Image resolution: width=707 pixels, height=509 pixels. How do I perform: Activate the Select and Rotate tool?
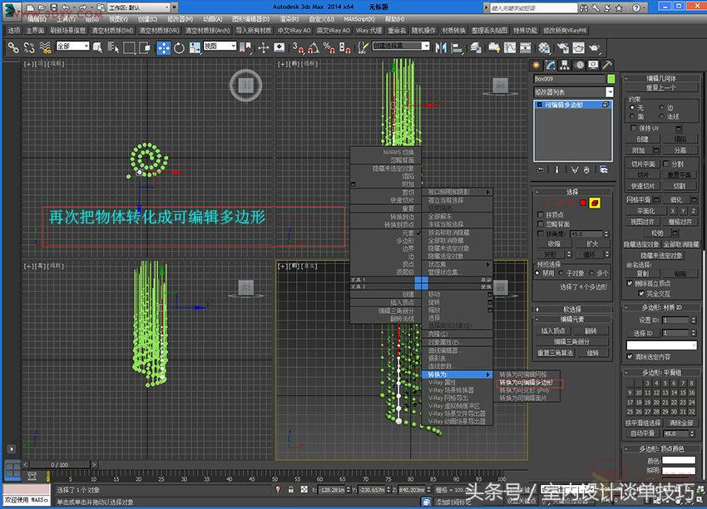(x=179, y=47)
